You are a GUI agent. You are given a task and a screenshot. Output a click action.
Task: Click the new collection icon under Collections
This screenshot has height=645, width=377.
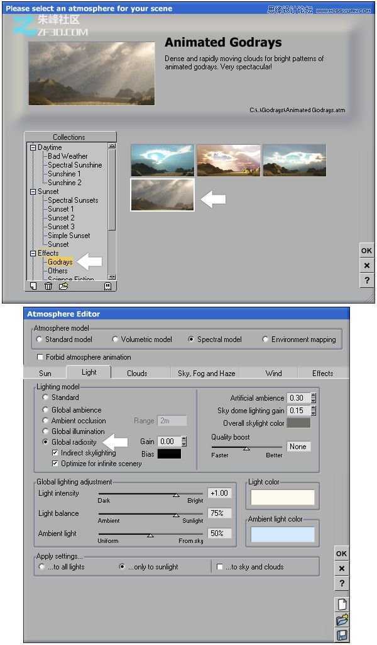[x=33, y=286]
